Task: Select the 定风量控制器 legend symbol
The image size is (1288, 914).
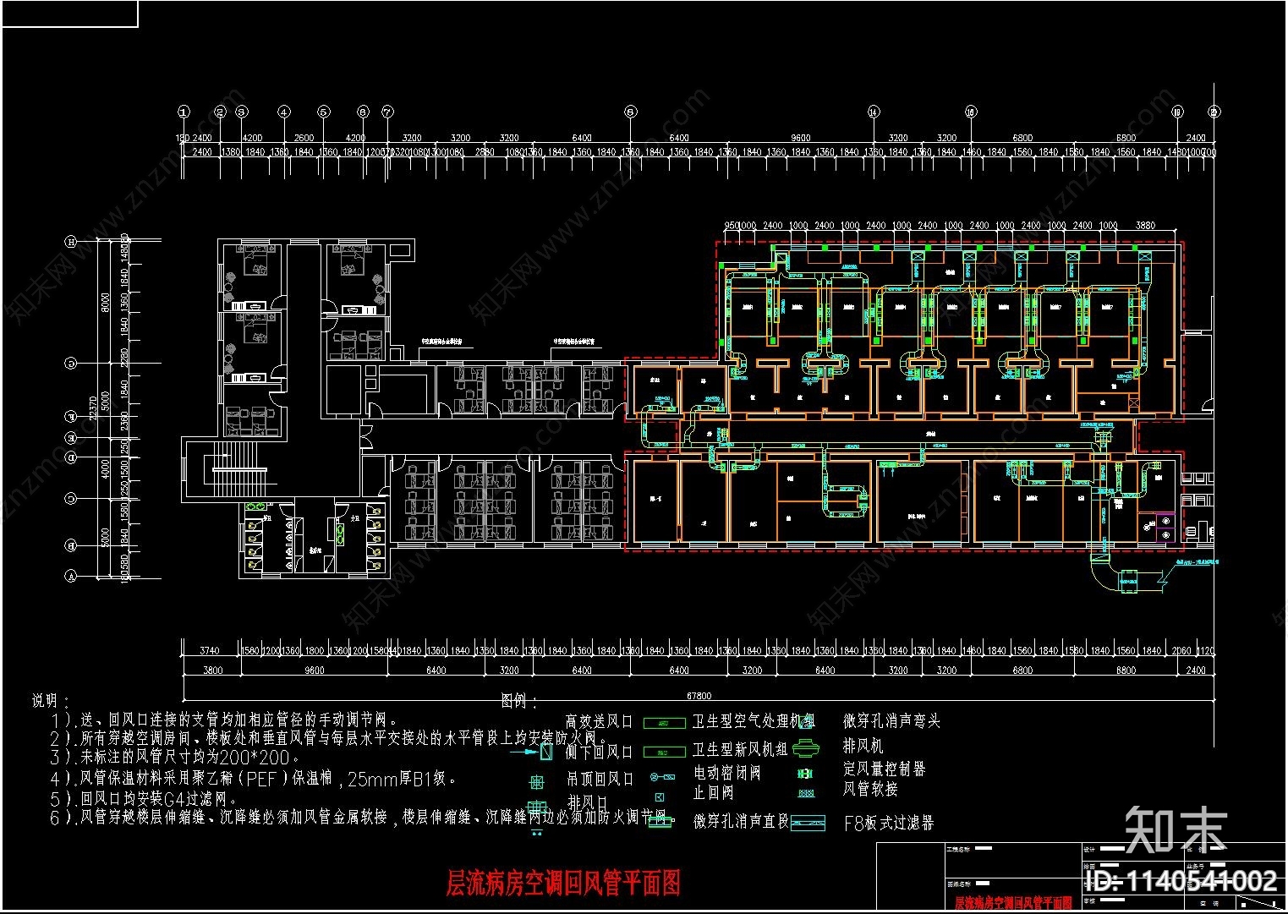Action: (805, 774)
